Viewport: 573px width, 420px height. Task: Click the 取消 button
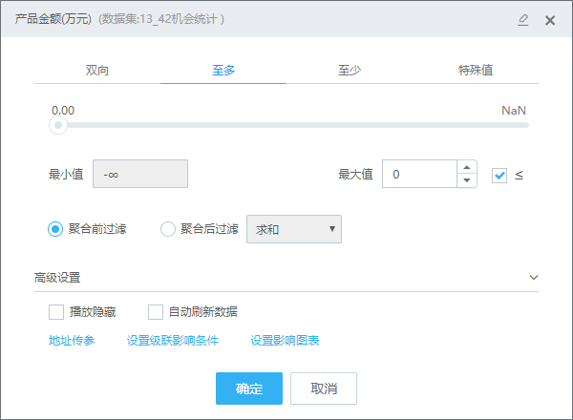coord(324,388)
